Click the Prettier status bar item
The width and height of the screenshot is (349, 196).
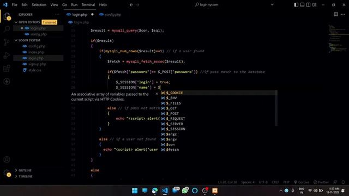click(321, 182)
